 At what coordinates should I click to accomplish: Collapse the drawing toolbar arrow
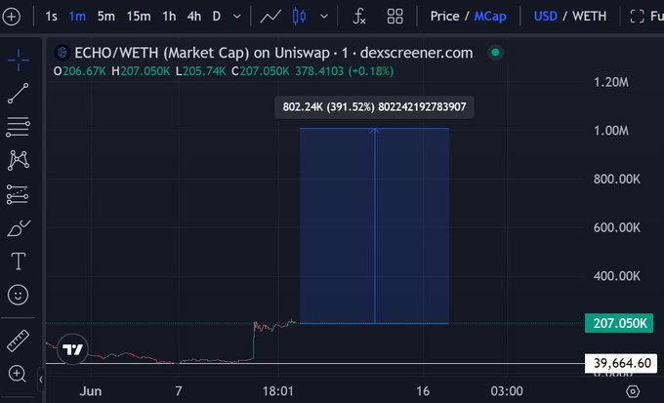[41, 380]
